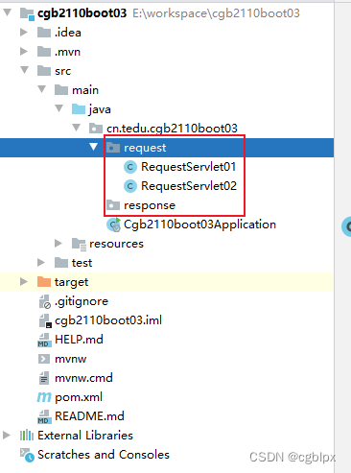The image size is (351, 473).
Task: Open the mvnw.cmd file
Action: (x=83, y=378)
